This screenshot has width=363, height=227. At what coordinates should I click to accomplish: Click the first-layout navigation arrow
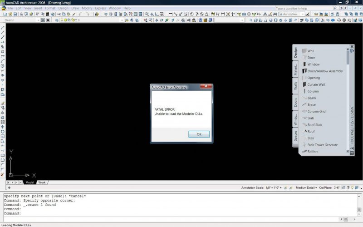8,183
